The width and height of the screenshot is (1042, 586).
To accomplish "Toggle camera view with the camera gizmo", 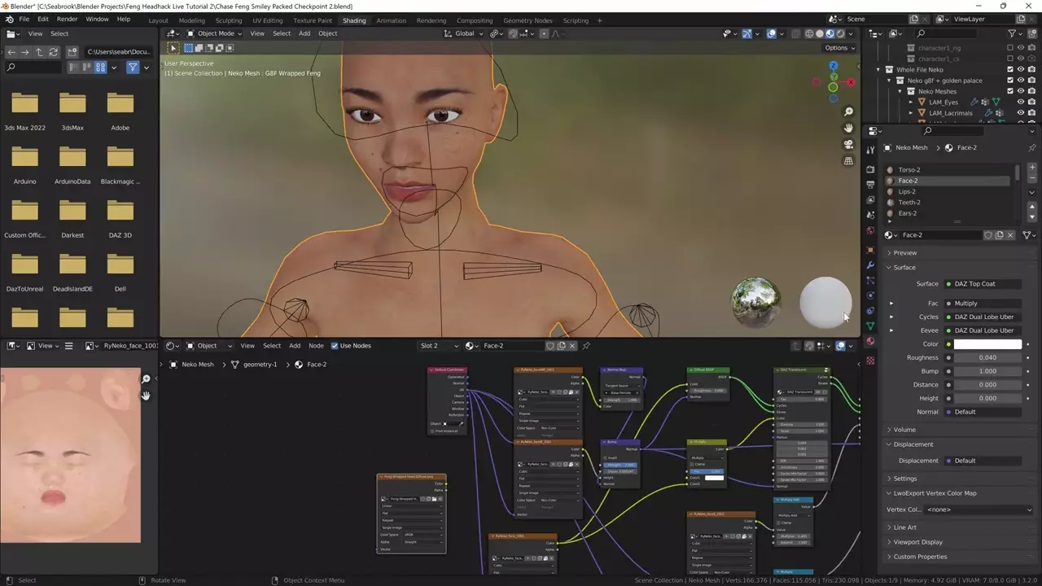I will pyautogui.click(x=848, y=145).
